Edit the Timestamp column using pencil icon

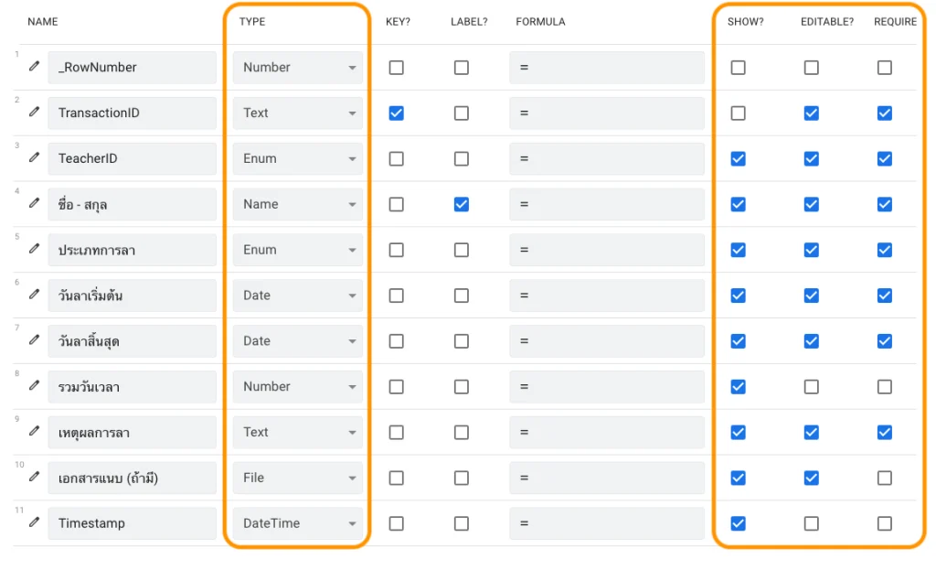pyautogui.click(x=34, y=522)
